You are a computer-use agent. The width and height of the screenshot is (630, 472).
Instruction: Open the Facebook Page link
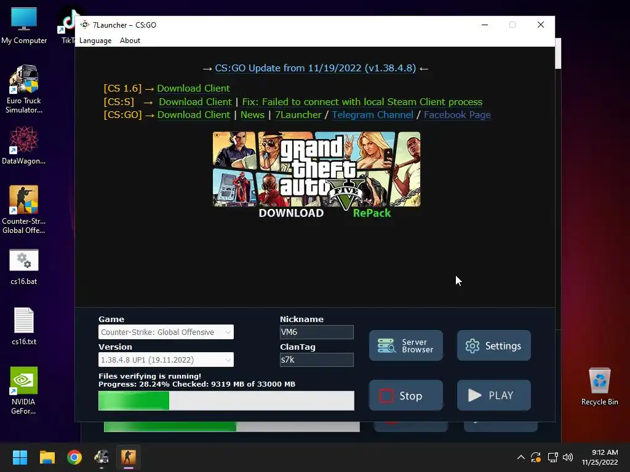[x=457, y=115]
